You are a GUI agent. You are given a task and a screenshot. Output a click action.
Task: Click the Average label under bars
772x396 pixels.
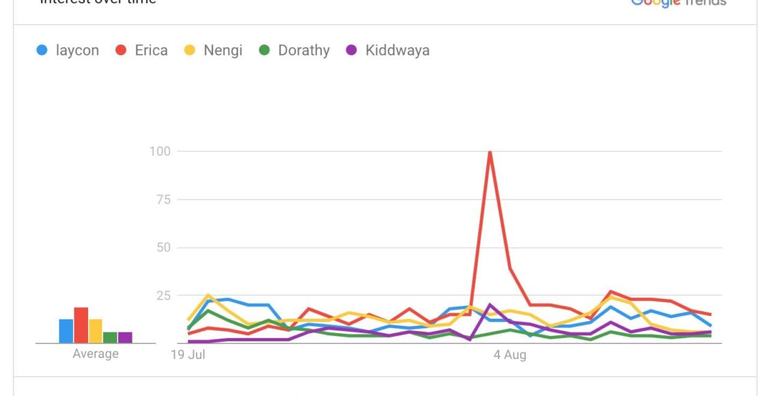96,354
